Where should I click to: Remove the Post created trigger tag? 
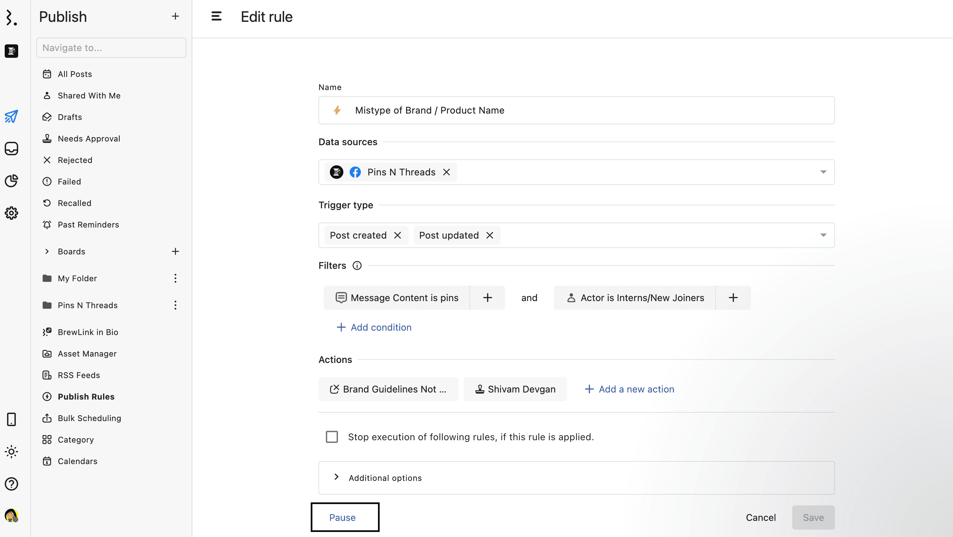point(398,236)
